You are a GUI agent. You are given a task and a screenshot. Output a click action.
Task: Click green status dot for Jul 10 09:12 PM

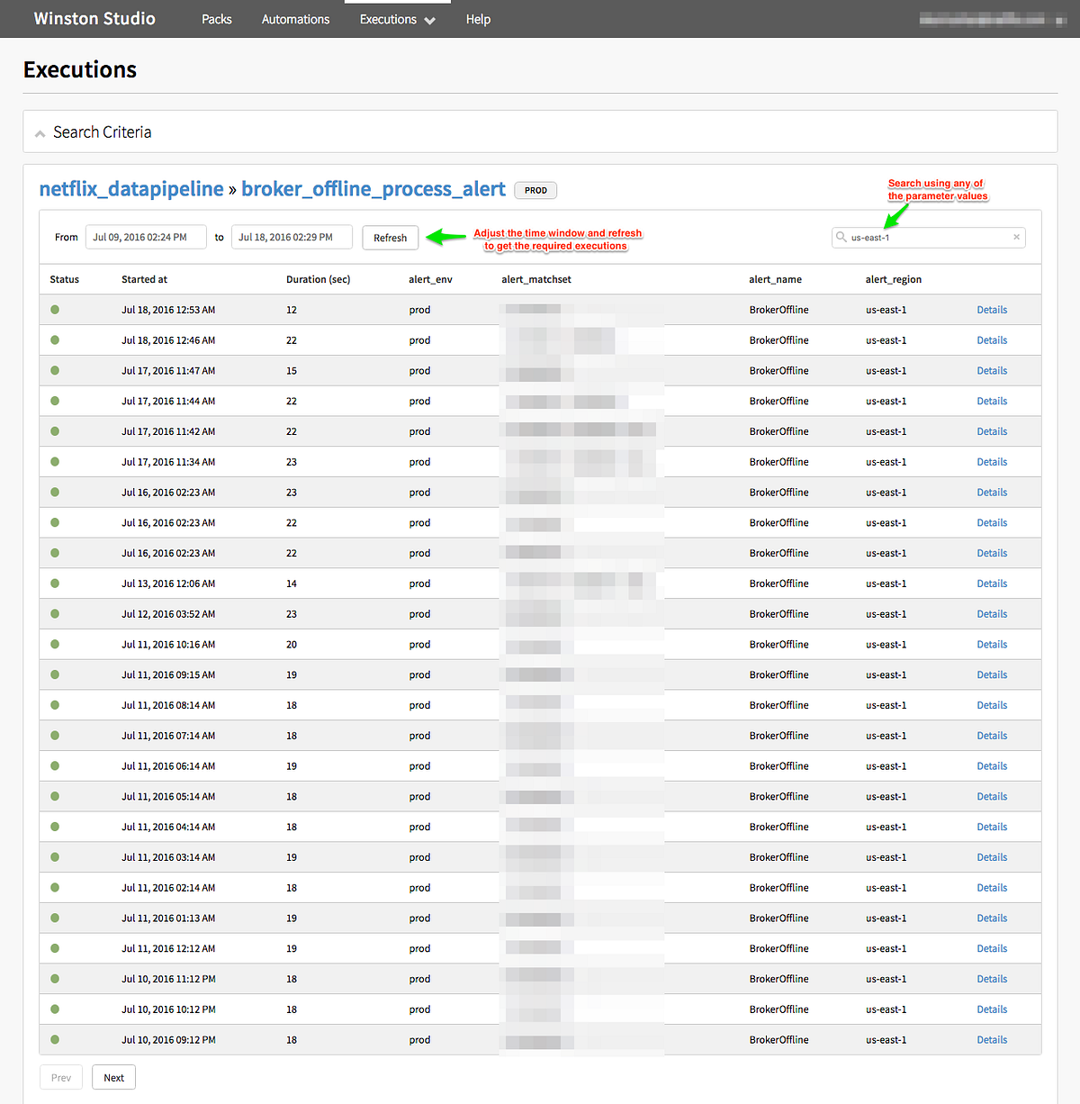click(x=55, y=1040)
